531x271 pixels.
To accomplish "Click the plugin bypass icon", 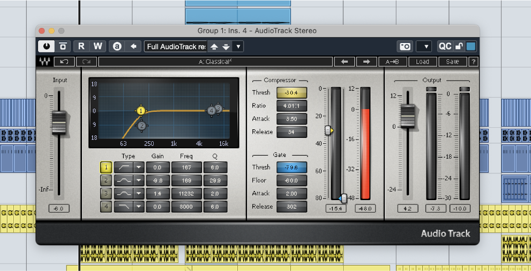I will click(63, 46).
